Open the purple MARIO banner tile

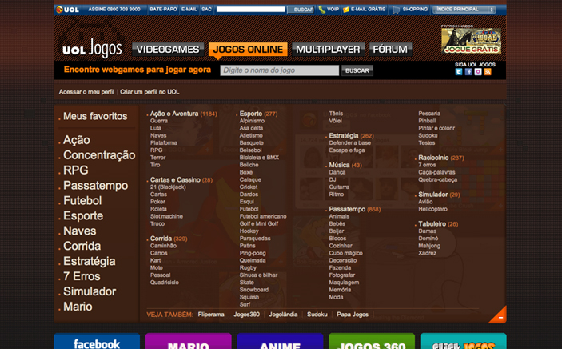[x=189, y=341]
